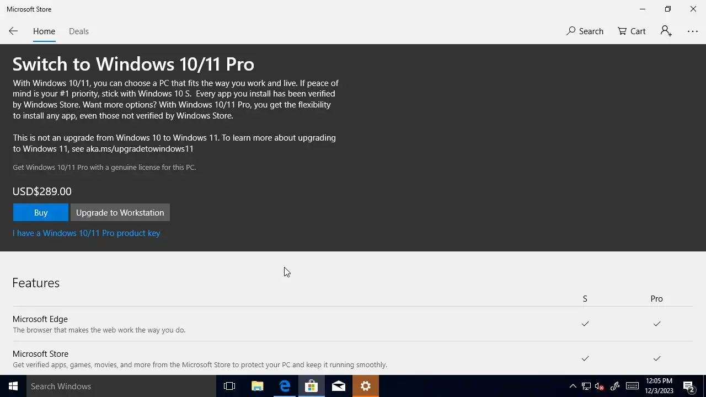The image size is (706, 397).
Task: Click the sign-in account icon
Action: [x=666, y=31]
